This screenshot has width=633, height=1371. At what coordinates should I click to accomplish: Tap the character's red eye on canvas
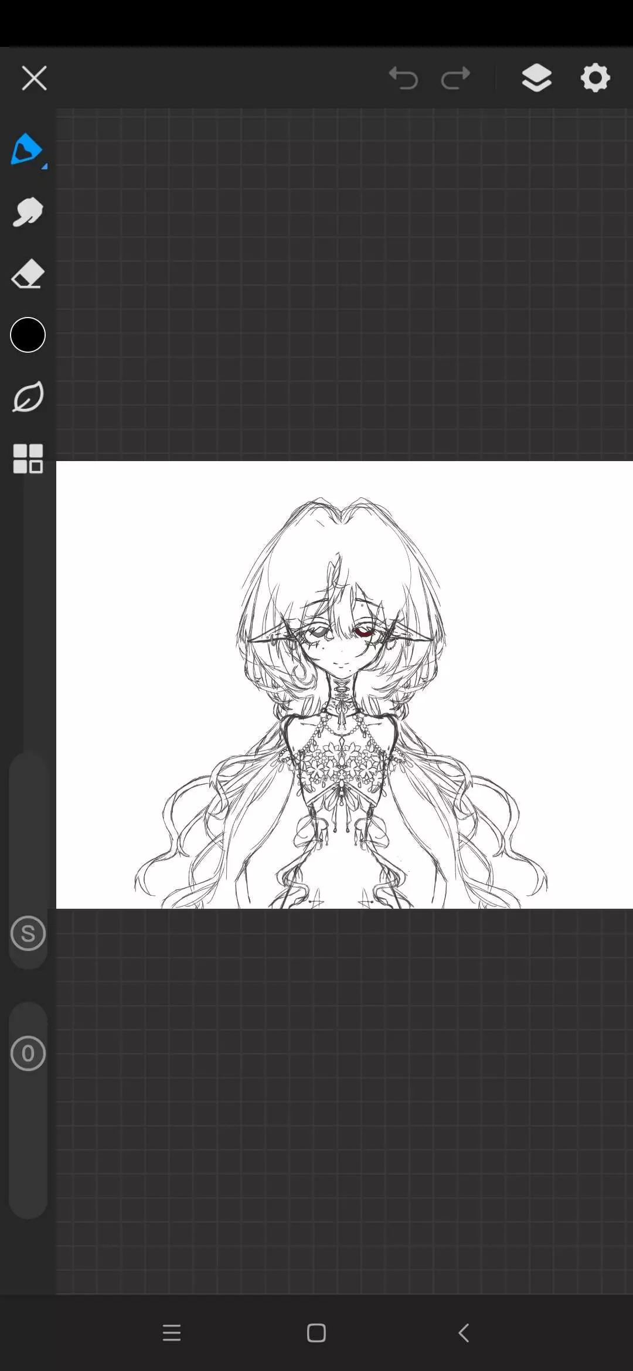coord(364,632)
